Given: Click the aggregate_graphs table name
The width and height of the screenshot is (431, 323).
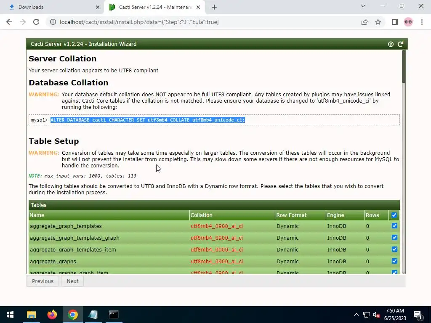Looking at the screenshot, I should tap(53, 262).
